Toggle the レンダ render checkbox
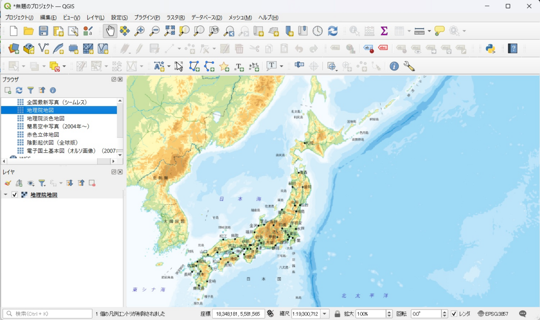The height and width of the screenshot is (320, 540). click(x=454, y=314)
